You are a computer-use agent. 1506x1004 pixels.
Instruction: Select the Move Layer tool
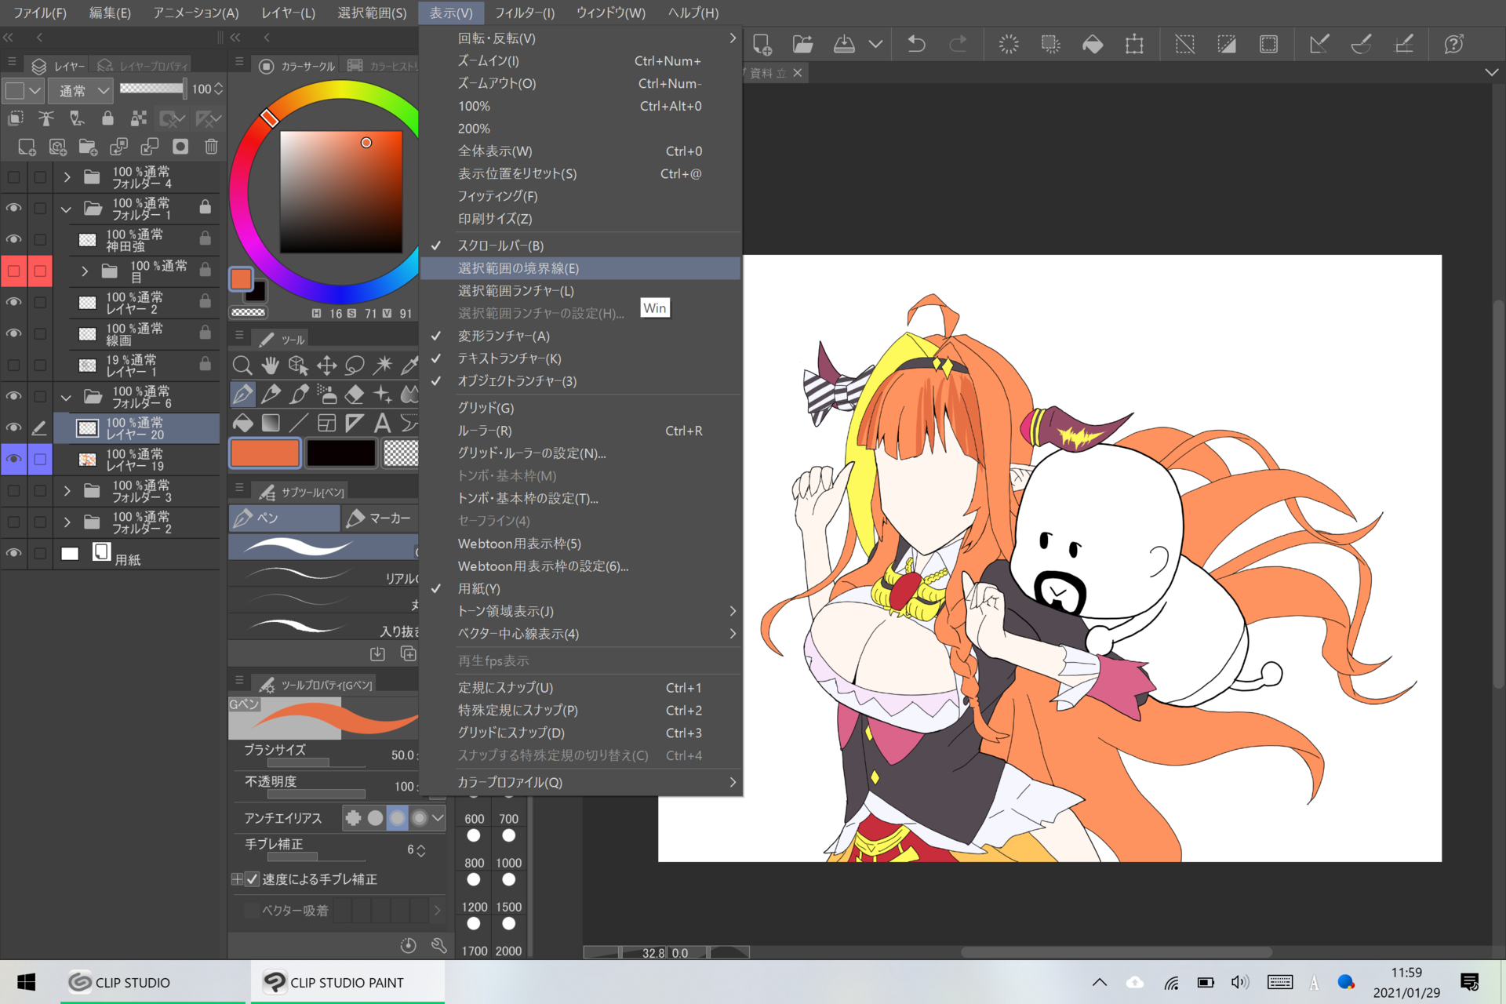tap(327, 366)
